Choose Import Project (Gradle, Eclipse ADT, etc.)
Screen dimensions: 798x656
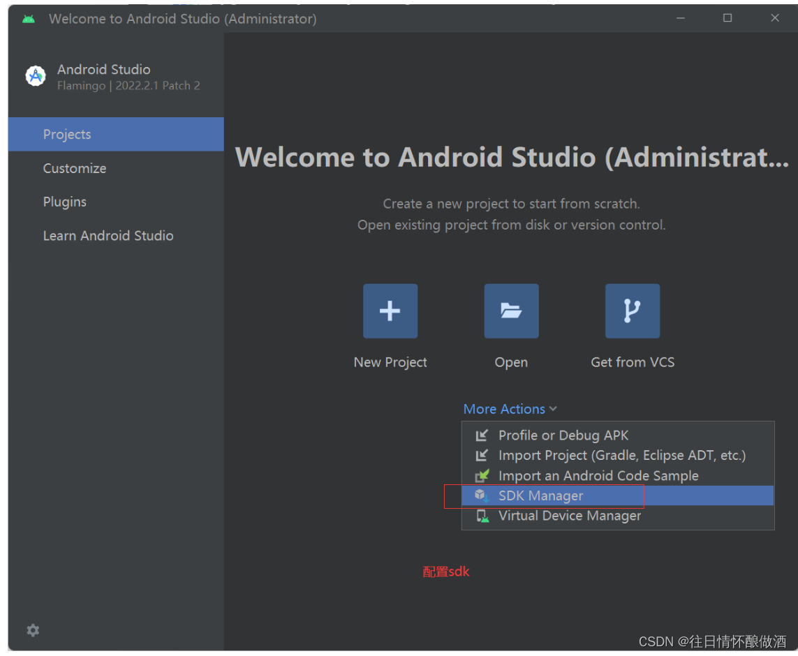[x=617, y=455]
